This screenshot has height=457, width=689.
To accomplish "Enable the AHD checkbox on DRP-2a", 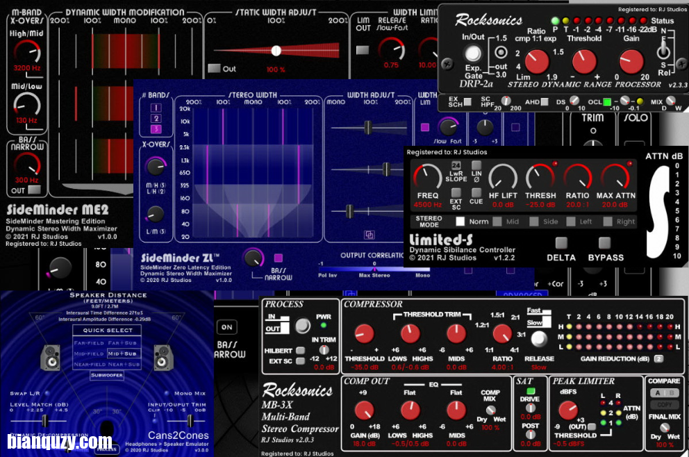I will [545, 101].
